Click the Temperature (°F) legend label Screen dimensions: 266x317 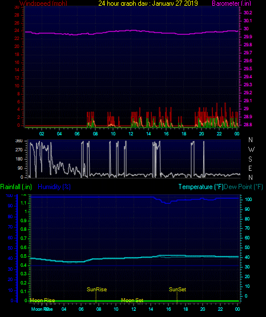201,187
